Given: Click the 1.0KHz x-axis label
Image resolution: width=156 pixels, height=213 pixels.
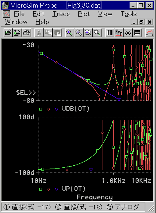Looking at the screenshot, I should 114,181.
